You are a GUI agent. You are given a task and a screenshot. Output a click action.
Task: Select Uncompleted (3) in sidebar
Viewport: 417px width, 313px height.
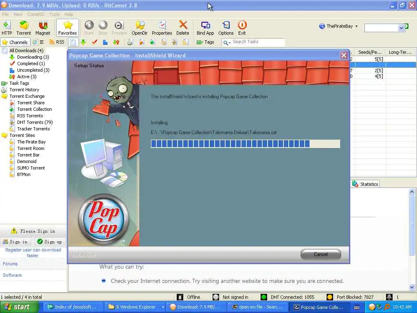pos(33,70)
